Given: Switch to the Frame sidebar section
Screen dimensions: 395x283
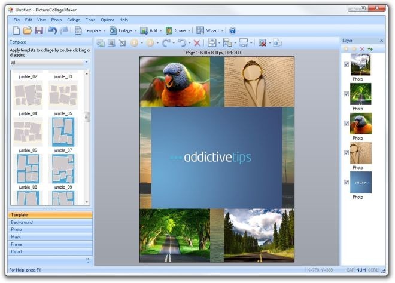Looking at the screenshot, I should (50, 244).
